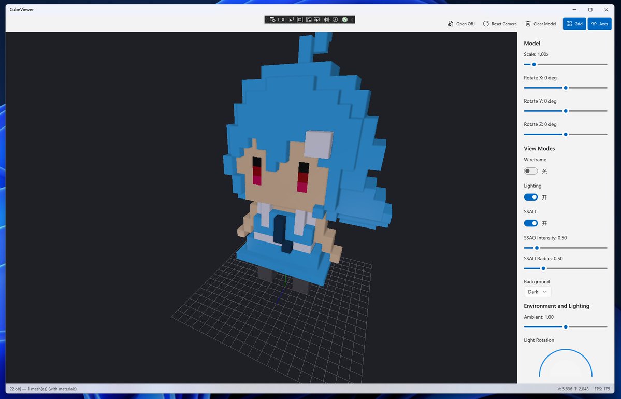Screen dimensions: 621x399
Task: Reset Camera view
Action: 500,24
